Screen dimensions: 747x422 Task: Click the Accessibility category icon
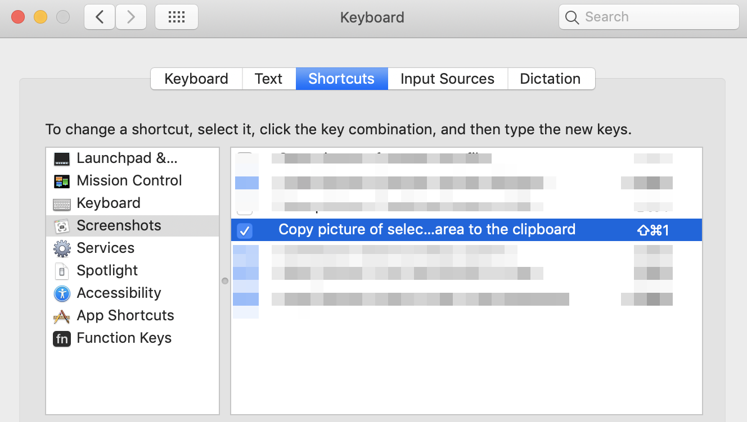[62, 293]
